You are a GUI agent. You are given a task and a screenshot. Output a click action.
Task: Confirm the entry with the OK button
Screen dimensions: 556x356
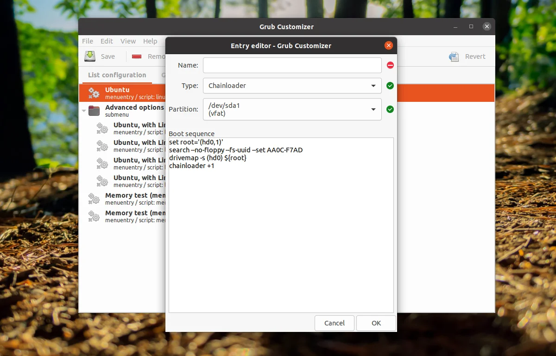pos(376,323)
